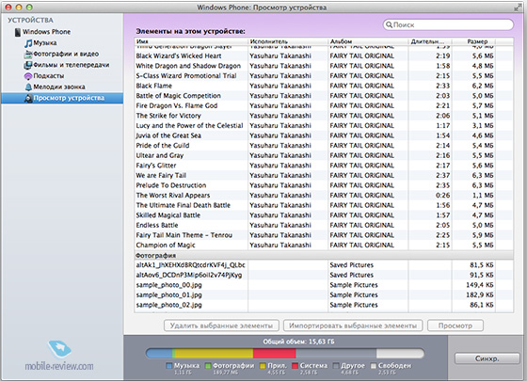This screenshot has width=527, height=381.
Task: Select file sample_photo_00.jpg
Action: coord(324,285)
